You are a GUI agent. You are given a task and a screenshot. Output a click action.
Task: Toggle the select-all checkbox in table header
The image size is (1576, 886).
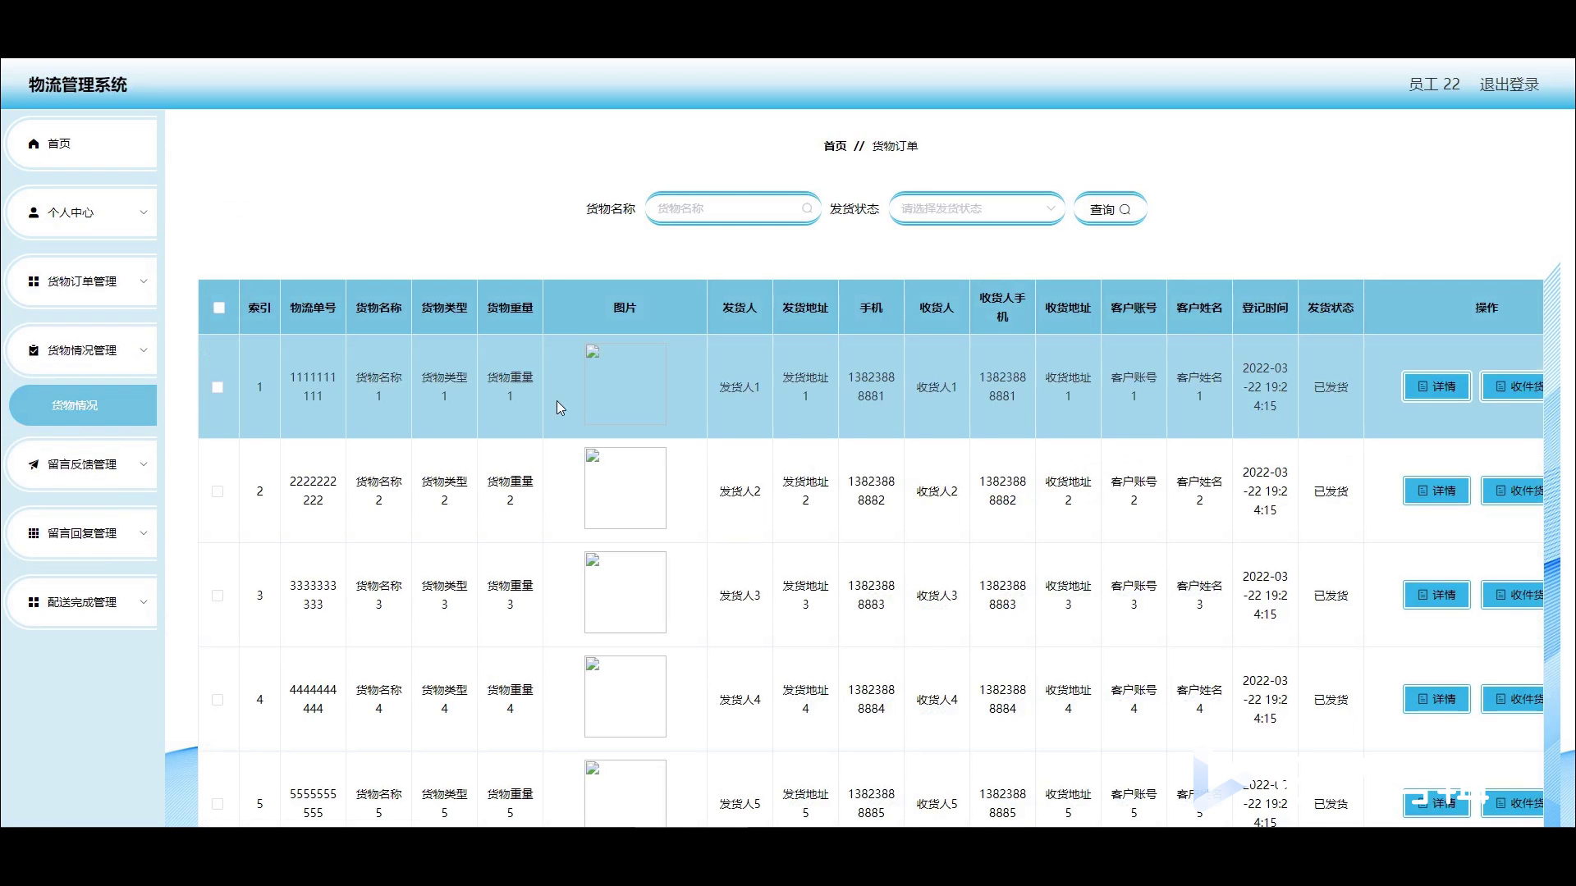point(219,308)
